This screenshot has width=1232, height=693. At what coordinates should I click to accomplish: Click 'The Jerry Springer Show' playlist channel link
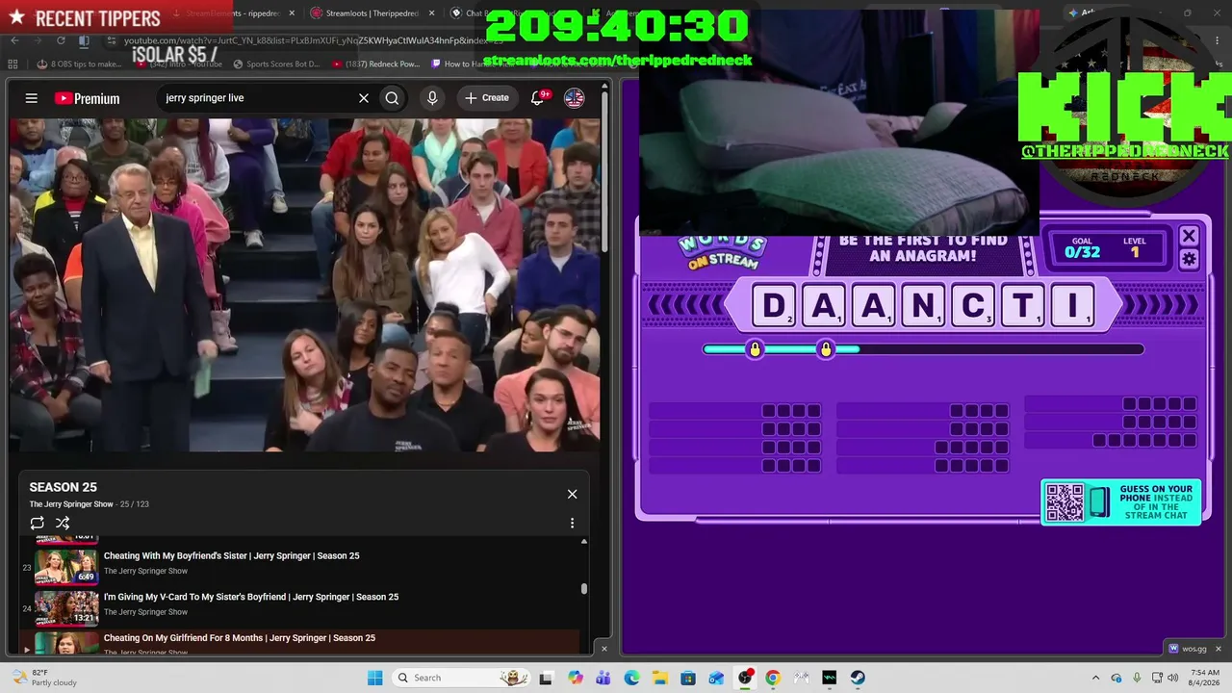[x=71, y=504]
